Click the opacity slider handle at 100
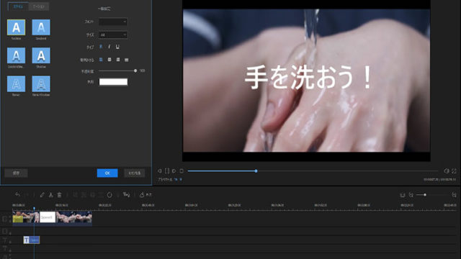The width and height of the screenshot is (461, 259). (x=135, y=71)
